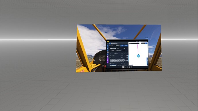Click the back arrow beside Navigation Log
Screen dimensions: 198x111
pos(110,43)
